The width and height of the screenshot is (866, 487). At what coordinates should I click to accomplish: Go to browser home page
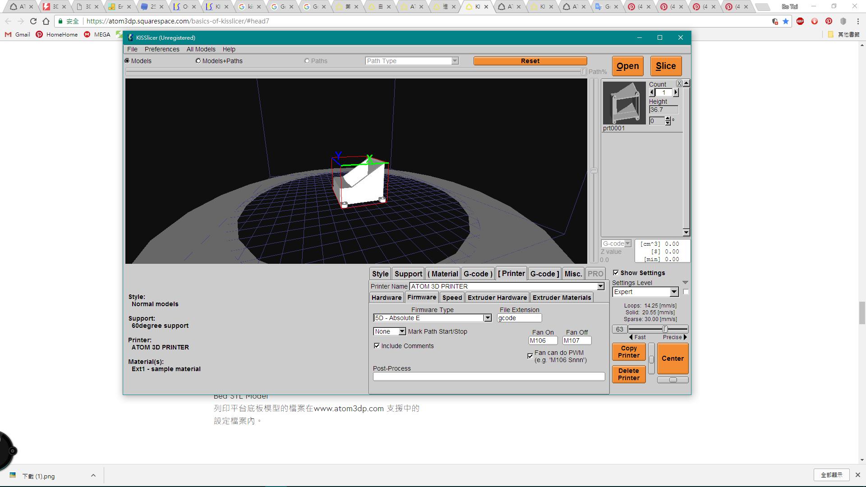pyautogui.click(x=46, y=21)
